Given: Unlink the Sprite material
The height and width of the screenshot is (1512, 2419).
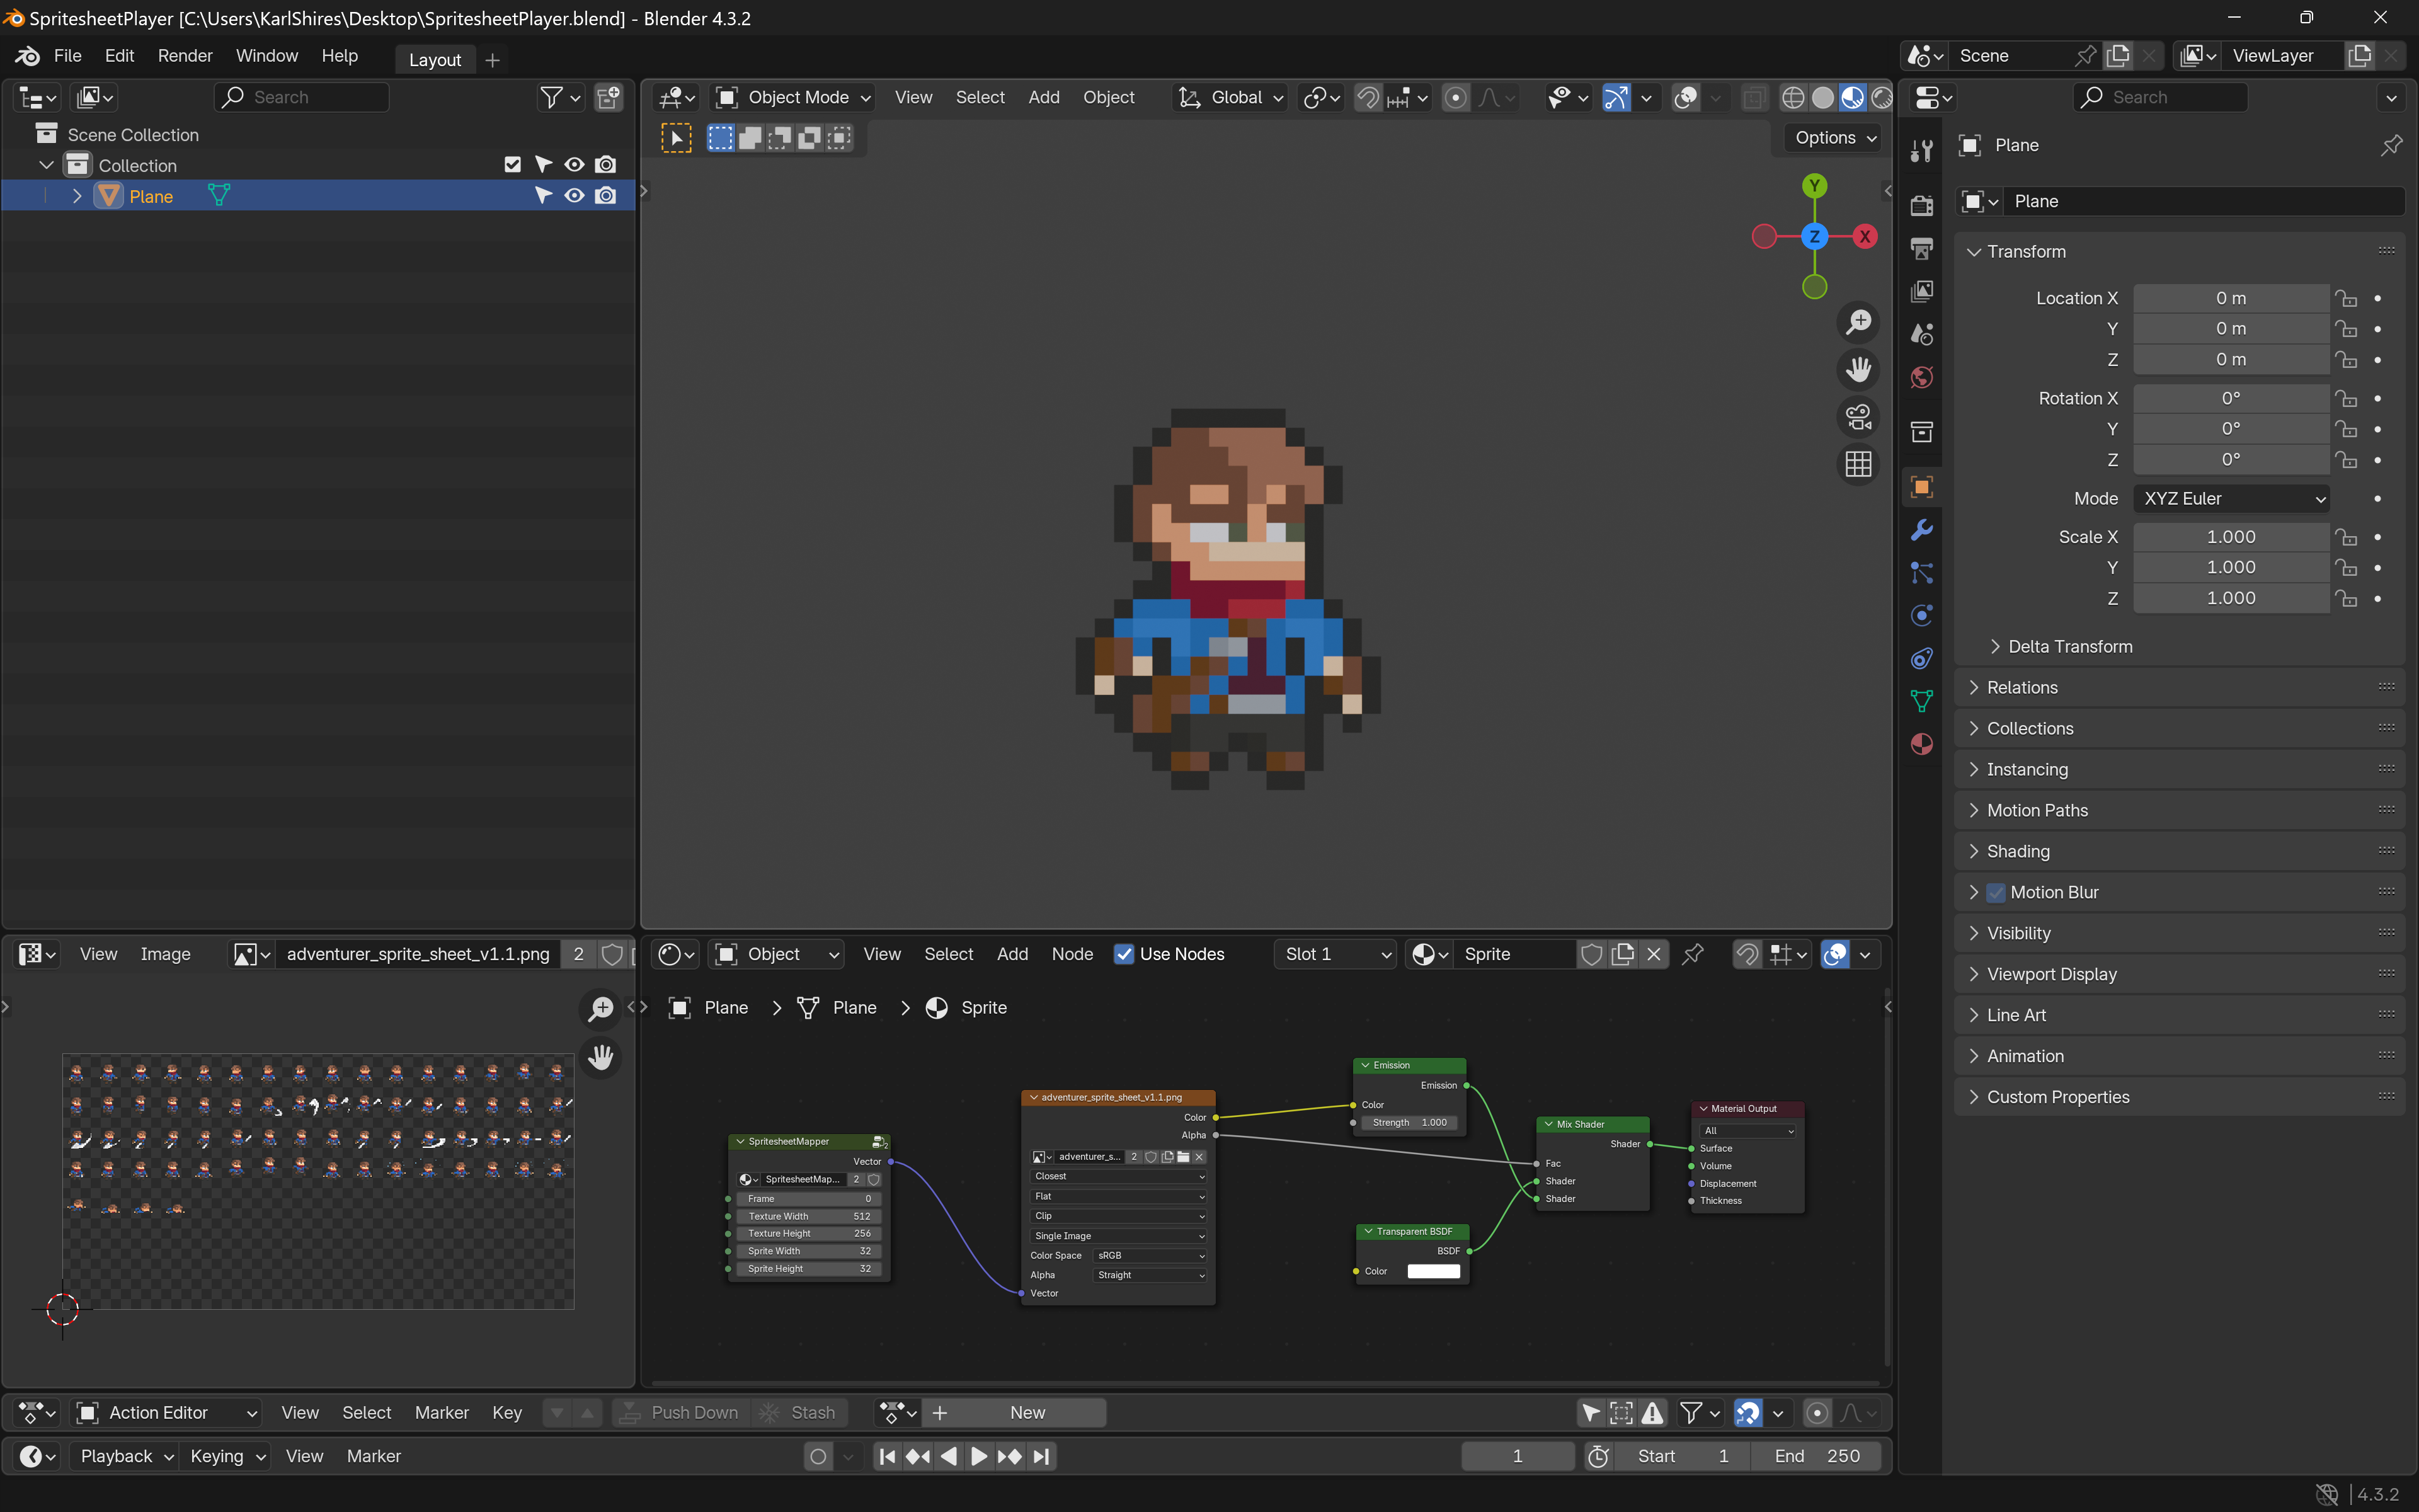Looking at the screenshot, I should tap(1654, 954).
